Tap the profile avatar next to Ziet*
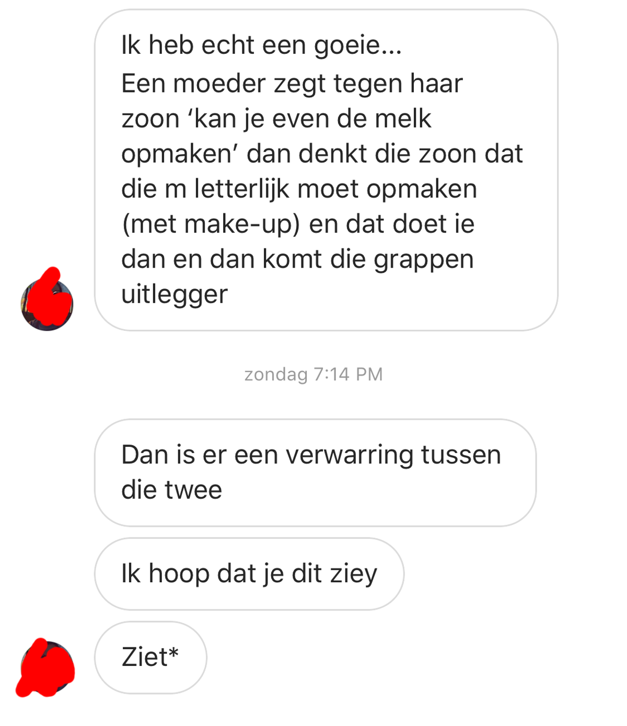 [47, 667]
